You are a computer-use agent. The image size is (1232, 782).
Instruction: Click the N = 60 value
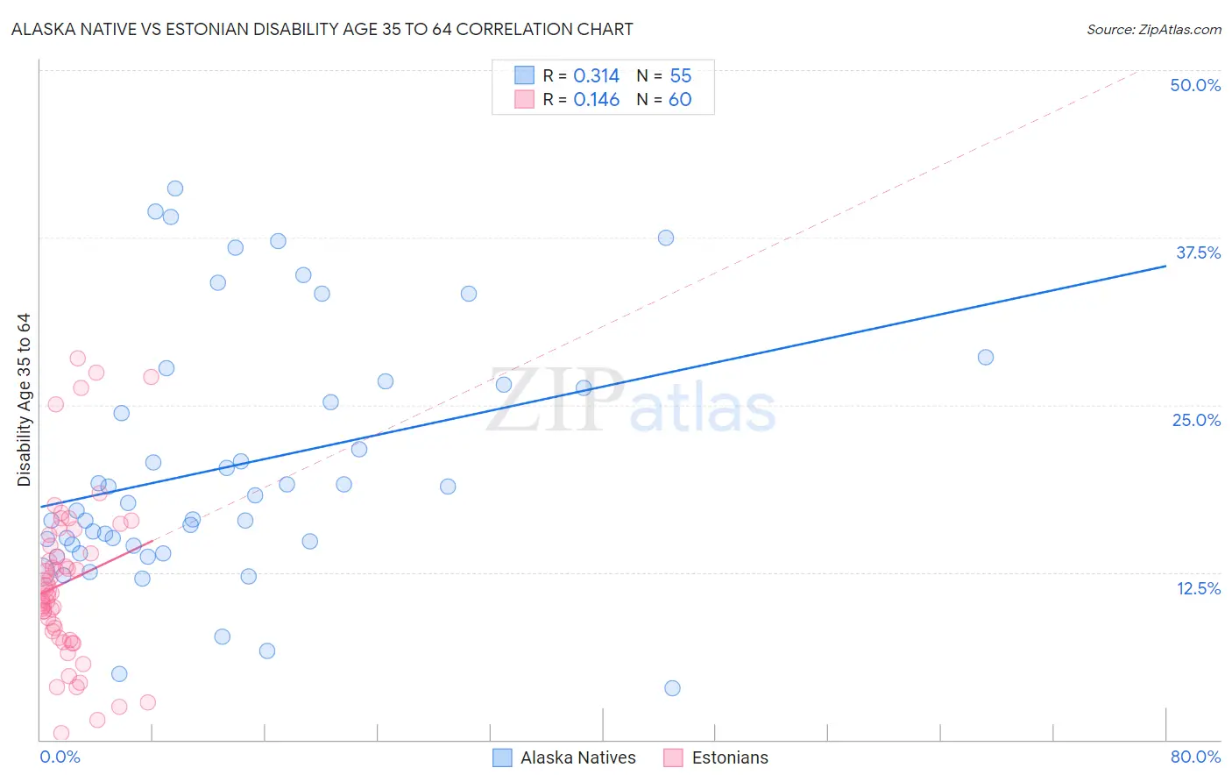[664, 99]
